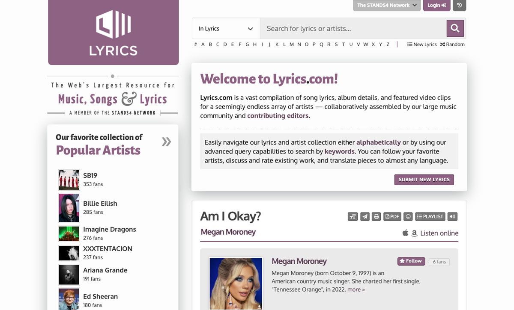The width and height of the screenshot is (514, 310).
Task: Open the Am I Okay? song title
Action: (x=230, y=216)
